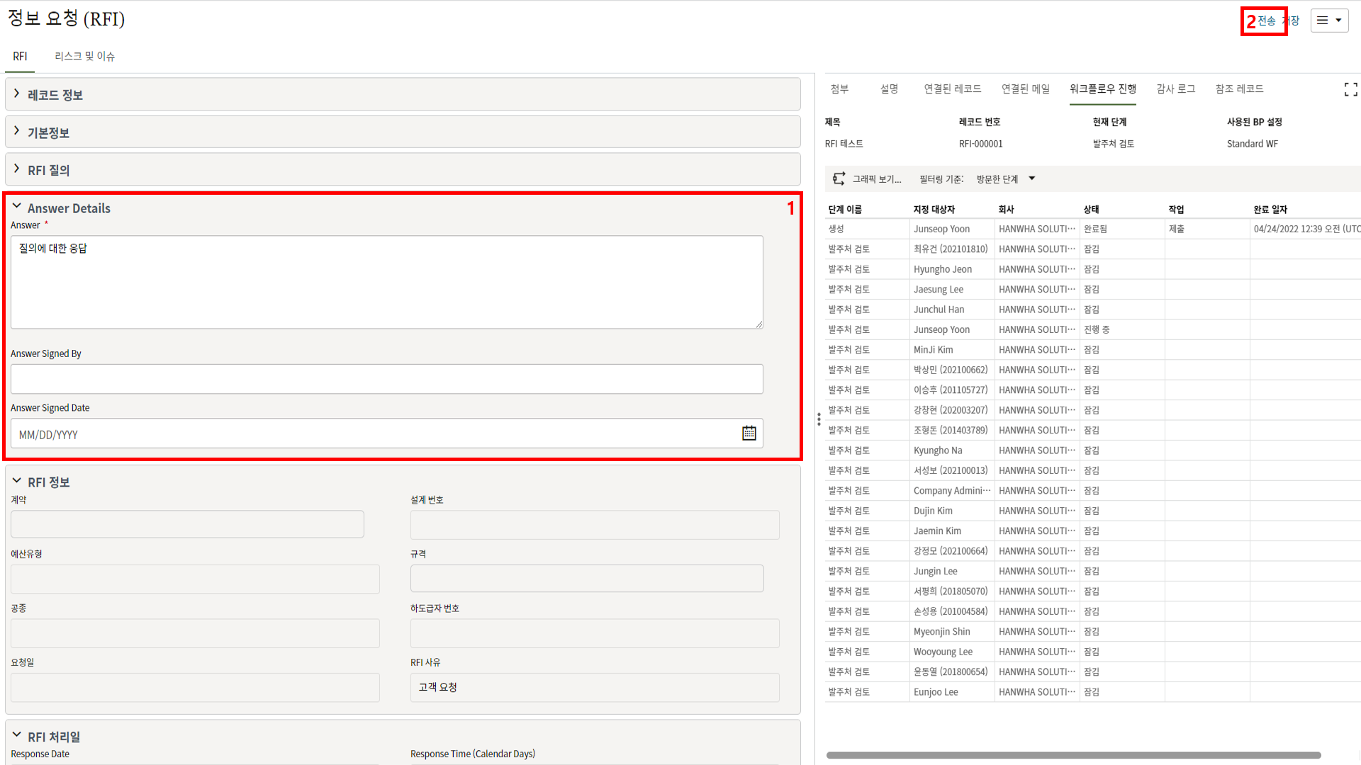Viewport: 1361px width, 765px height.
Task: Open the Answer Signed Date calendar picker
Action: 749,433
